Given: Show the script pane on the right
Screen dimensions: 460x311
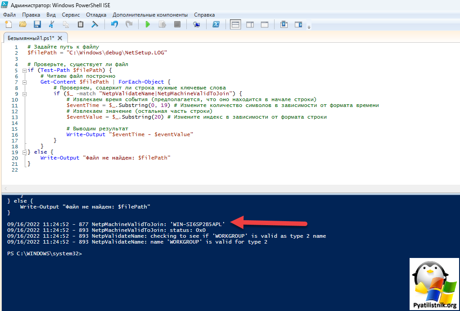Looking at the screenshot, I should [x=250, y=24].
